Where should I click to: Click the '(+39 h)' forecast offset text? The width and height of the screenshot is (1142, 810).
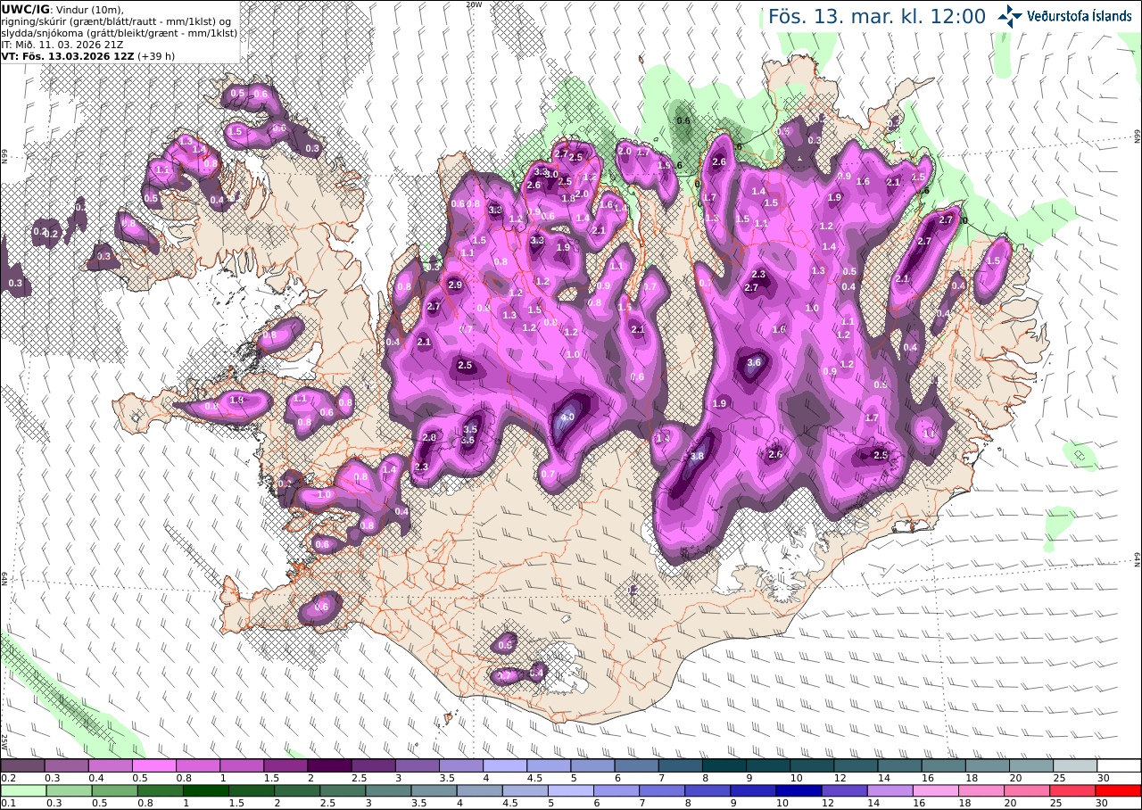pyautogui.click(x=155, y=55)
